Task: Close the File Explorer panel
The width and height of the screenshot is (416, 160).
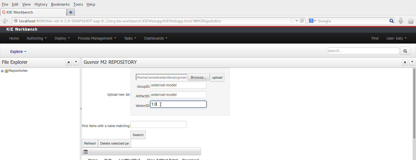Action: coord(69,62)
